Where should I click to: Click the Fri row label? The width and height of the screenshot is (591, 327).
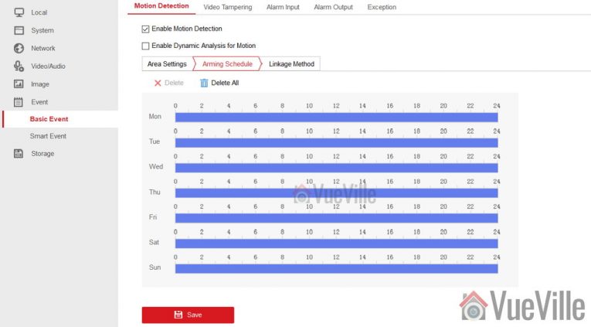153,217
